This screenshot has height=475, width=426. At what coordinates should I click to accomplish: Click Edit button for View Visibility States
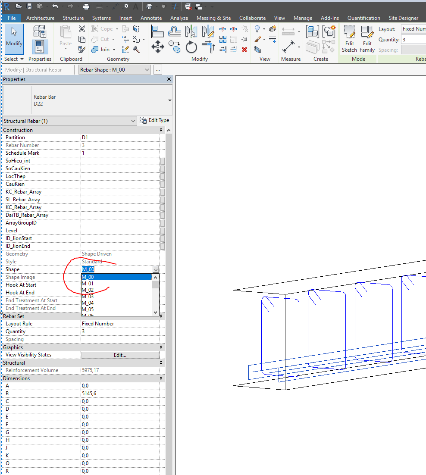(x=120, y=355)
